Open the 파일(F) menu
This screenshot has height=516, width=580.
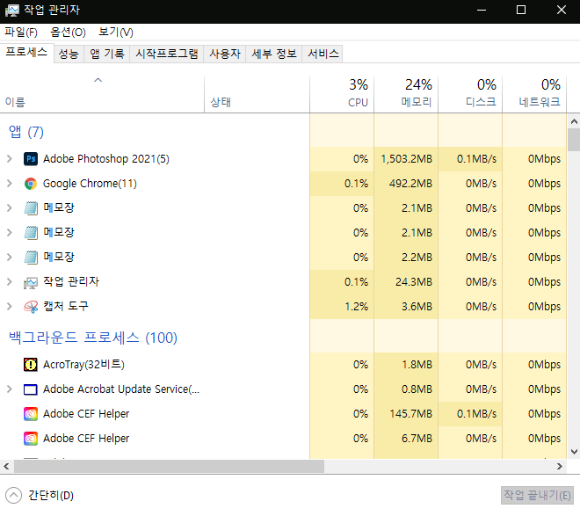point(21,33)
